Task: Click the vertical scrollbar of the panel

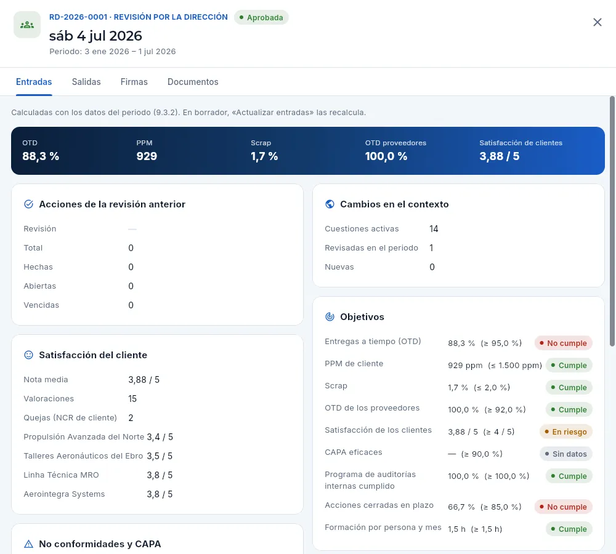Action: pyautogui.click(x=612, y=222)
